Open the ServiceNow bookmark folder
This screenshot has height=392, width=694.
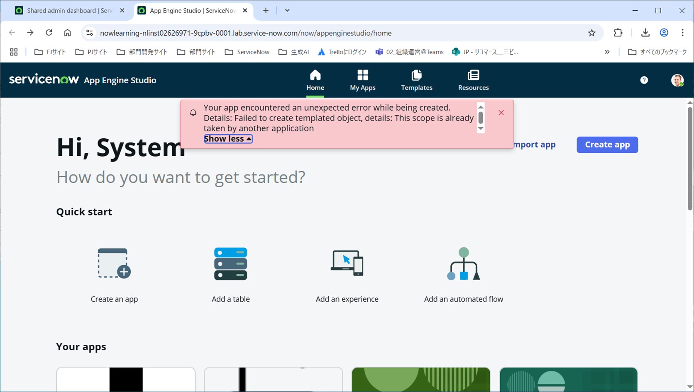[247, 52]
